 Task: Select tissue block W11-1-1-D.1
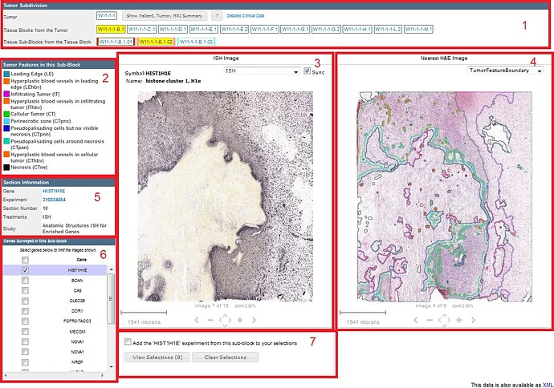[173, 30]
